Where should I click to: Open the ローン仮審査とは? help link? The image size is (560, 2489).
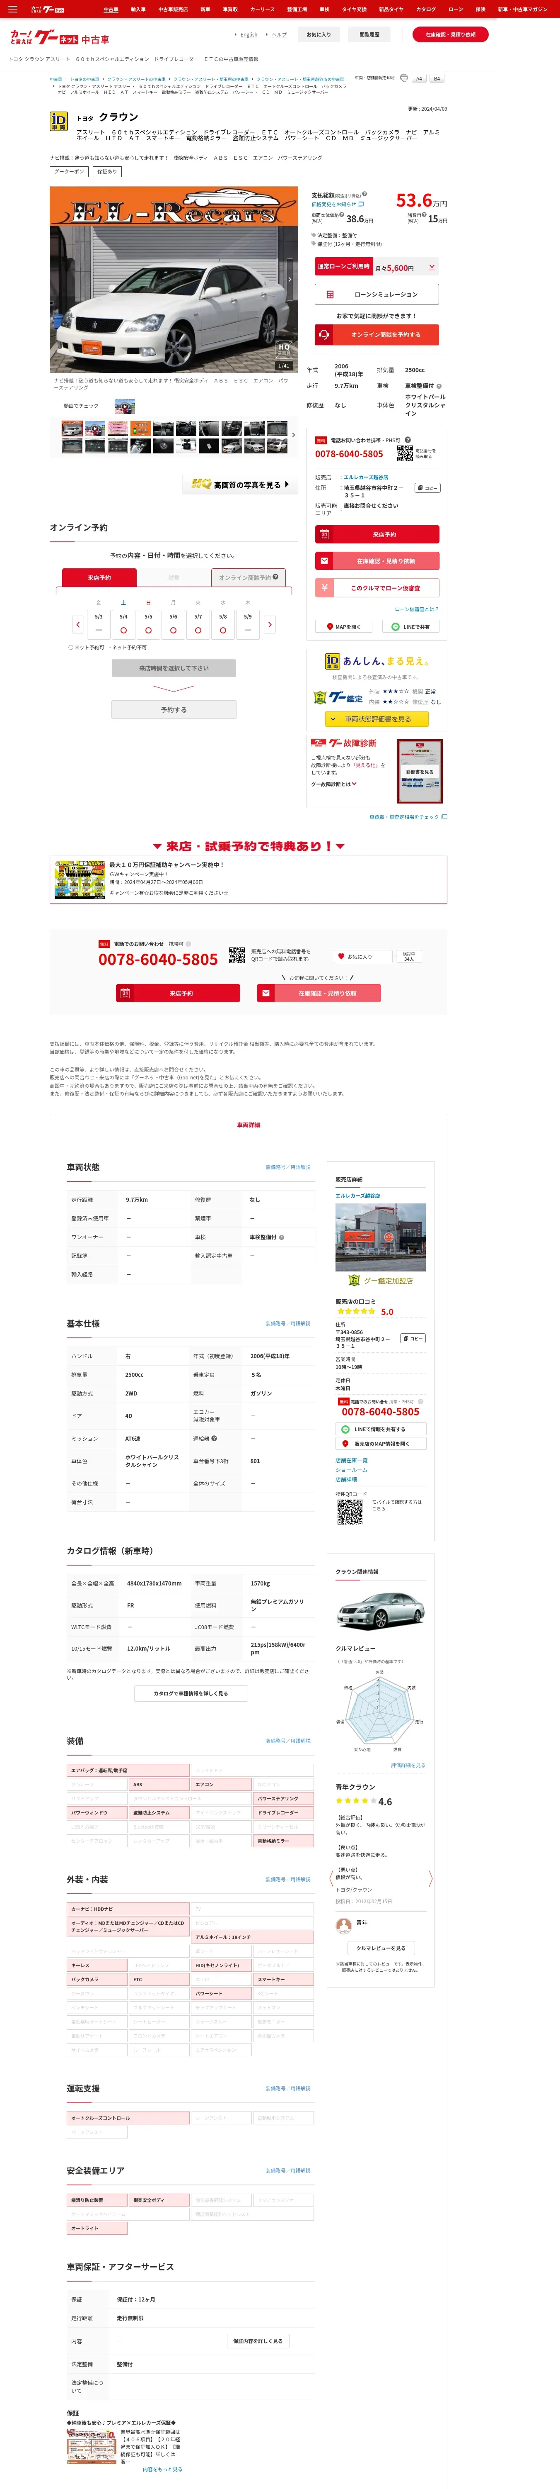pos(416,610)
